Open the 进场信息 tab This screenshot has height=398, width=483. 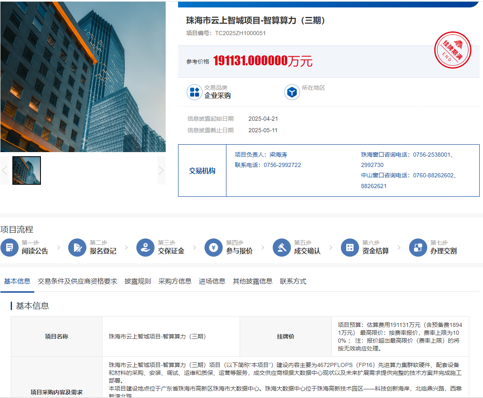(212, 281)
